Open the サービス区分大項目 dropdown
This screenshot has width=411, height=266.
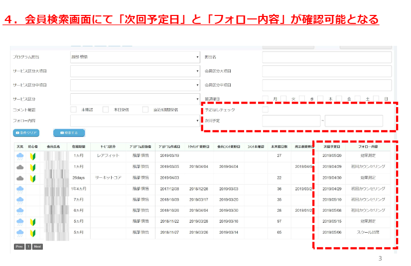135,71
